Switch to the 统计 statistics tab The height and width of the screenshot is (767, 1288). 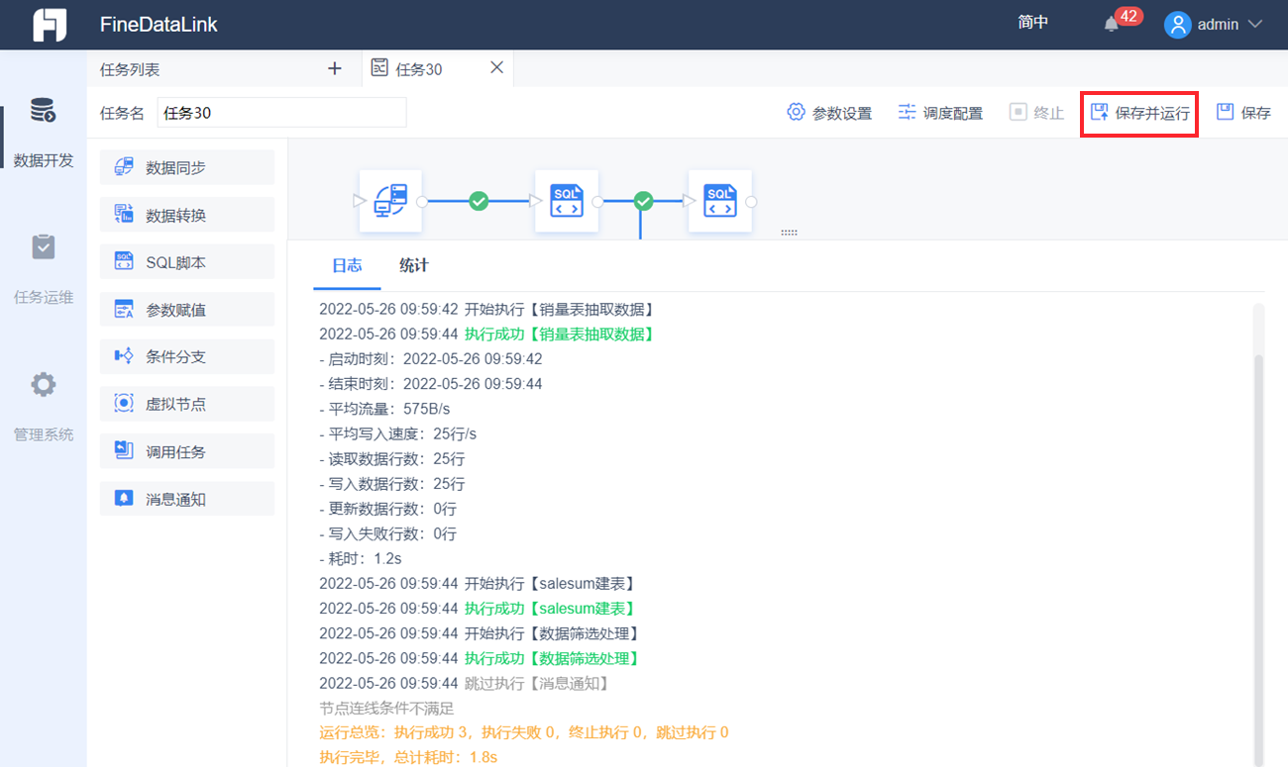[414, 265]
